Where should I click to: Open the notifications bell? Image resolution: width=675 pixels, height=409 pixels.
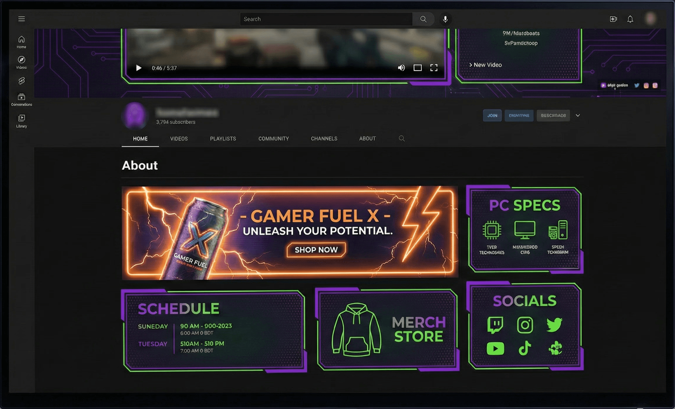pyautogui.click(x=630, y=19)
